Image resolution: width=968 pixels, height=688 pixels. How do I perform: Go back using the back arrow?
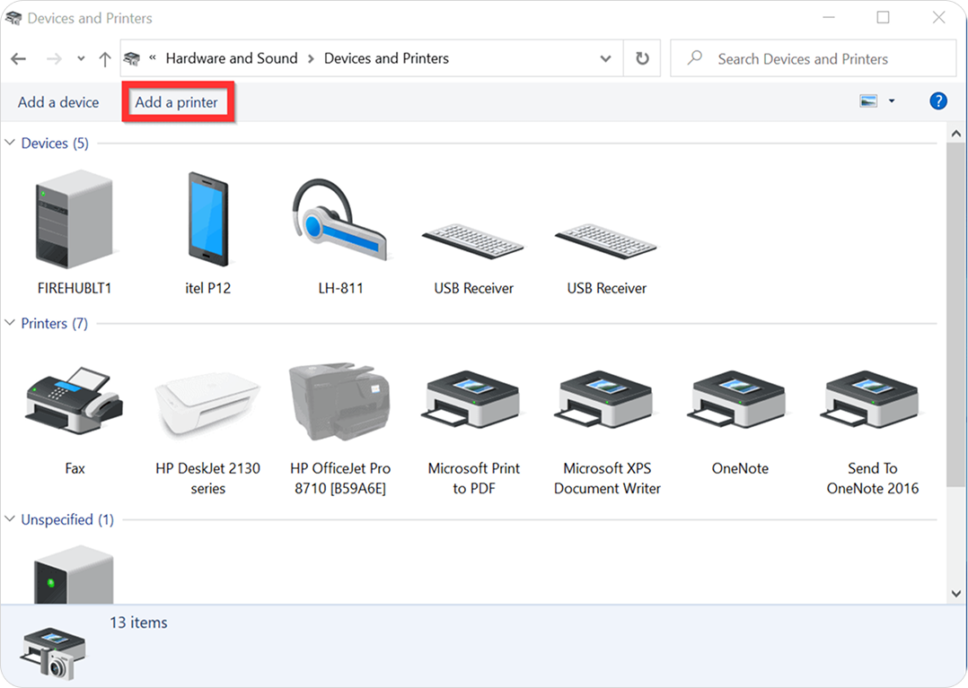point(19,59)
